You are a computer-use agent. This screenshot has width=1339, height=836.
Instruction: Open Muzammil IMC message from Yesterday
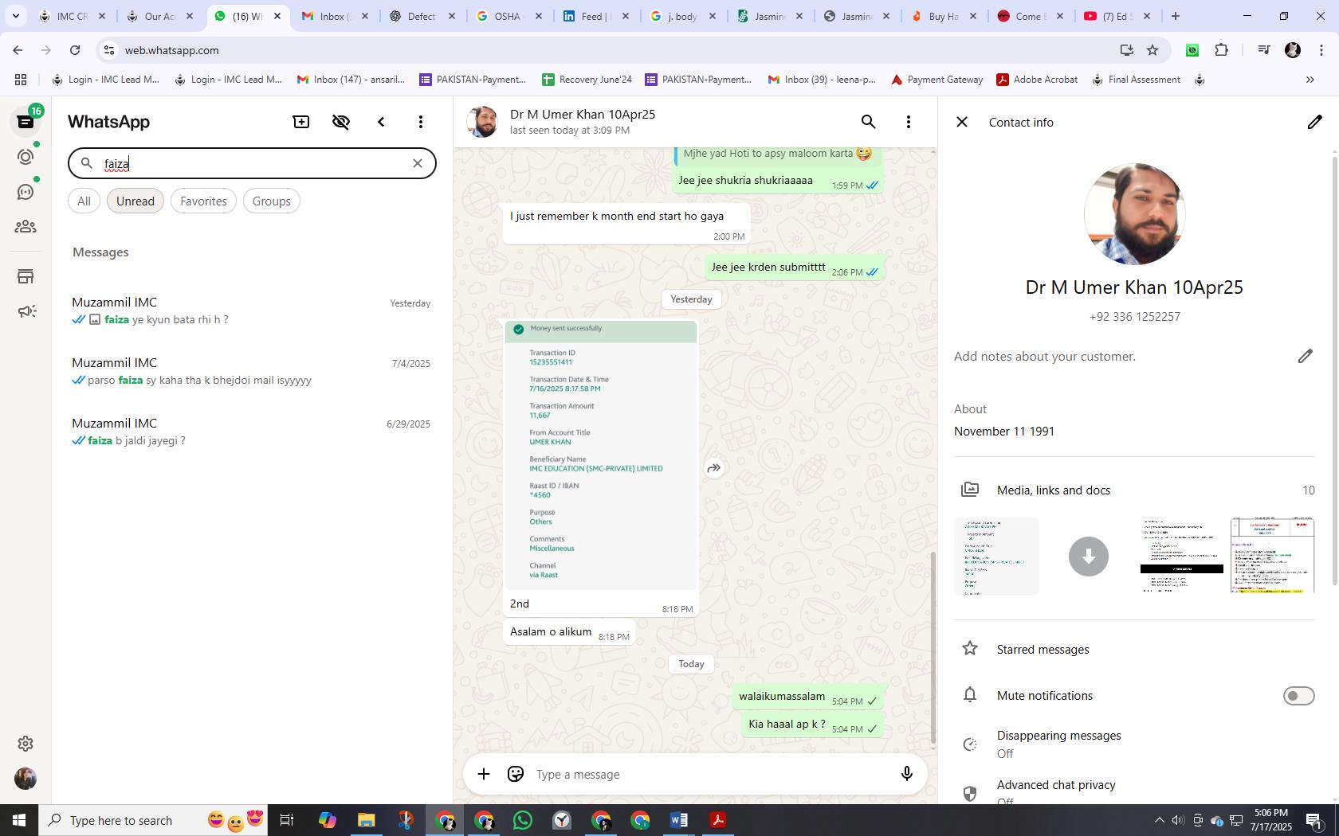tap(251, 311)
